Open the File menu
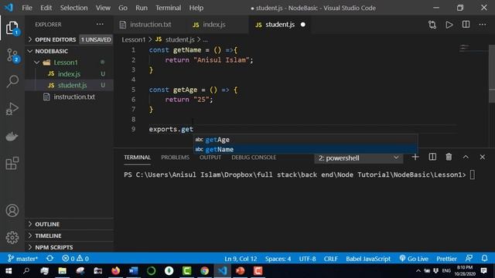 27,8
